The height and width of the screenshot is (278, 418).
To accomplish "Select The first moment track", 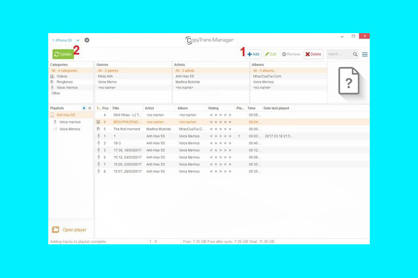I will coord(232,129).
